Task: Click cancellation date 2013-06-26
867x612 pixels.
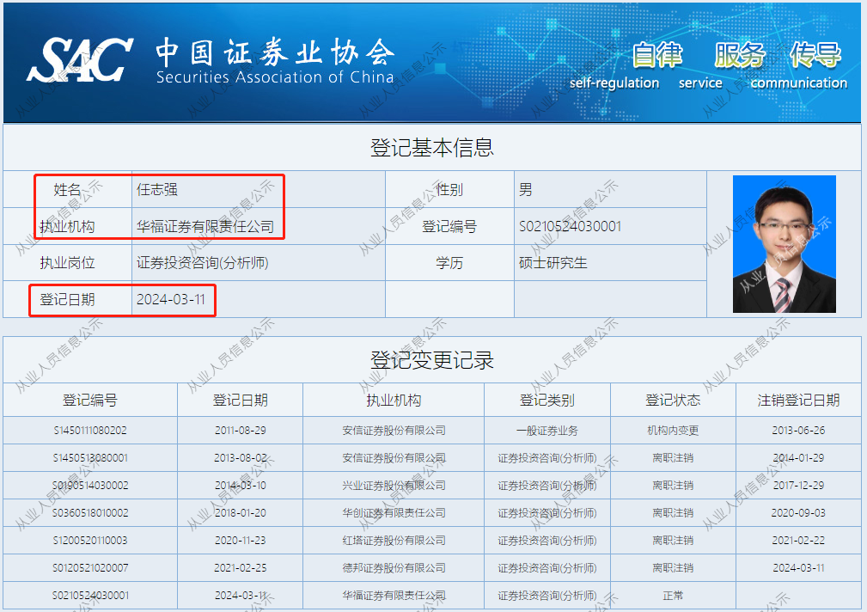Action: (798, 431)
